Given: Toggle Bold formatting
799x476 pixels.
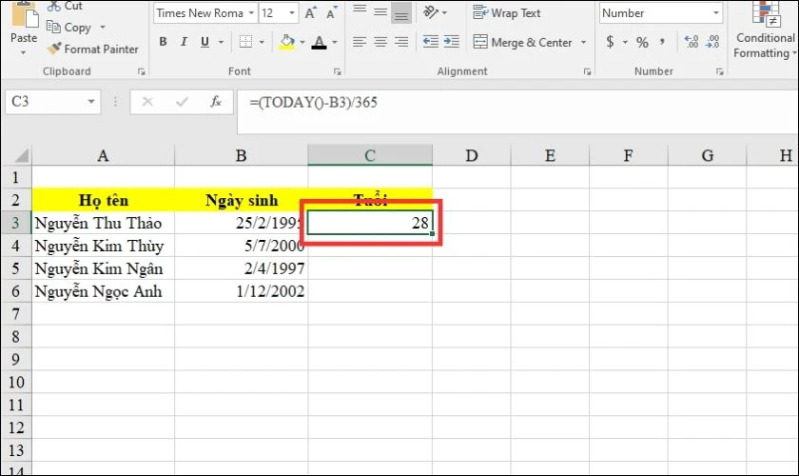Looking at the screenshot, I should click(163, 42).
